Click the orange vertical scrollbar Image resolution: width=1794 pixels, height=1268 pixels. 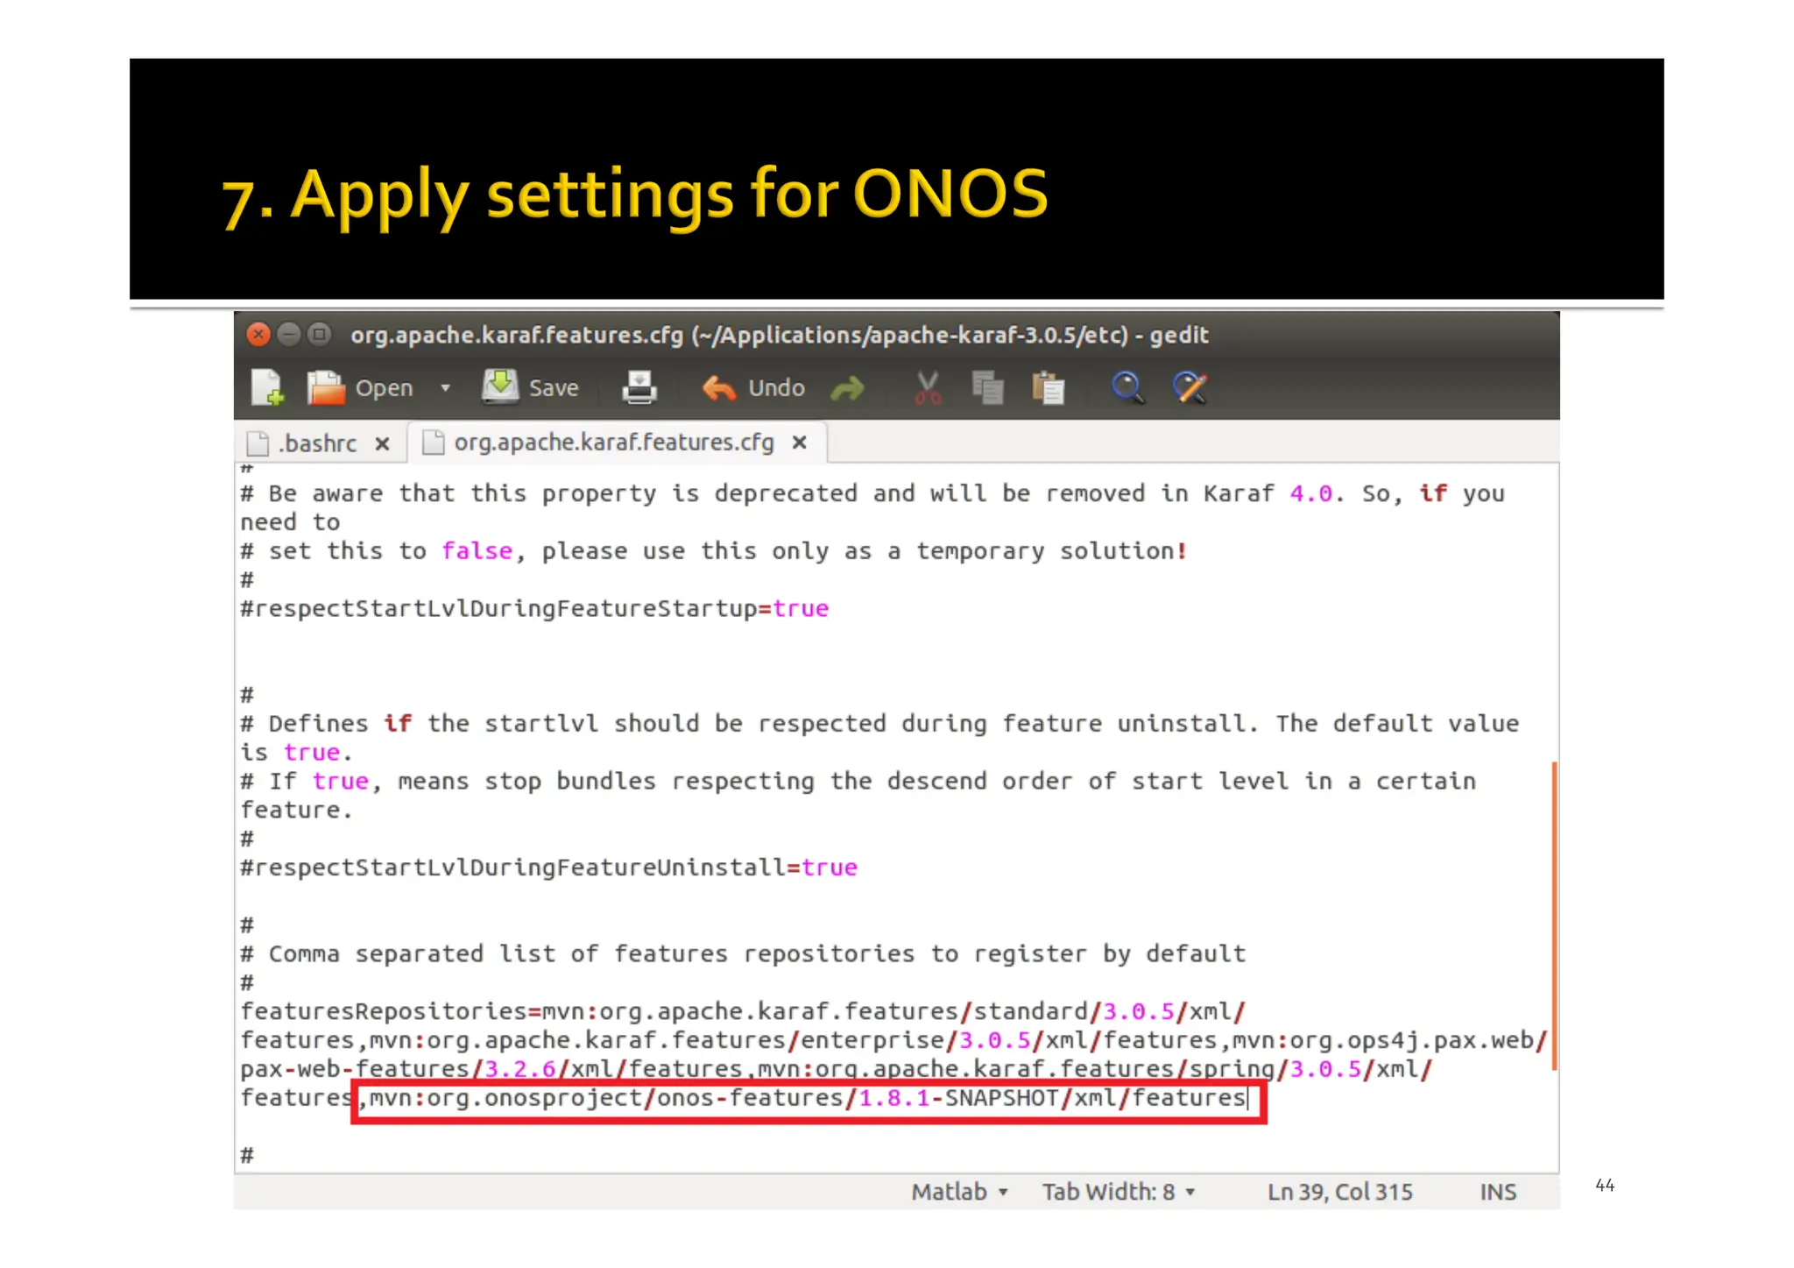pyautogui.click(x=1554, y=916)
